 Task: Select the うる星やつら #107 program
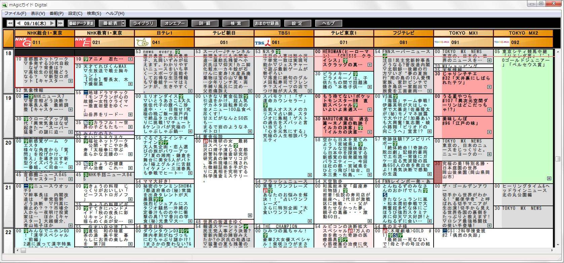464,105
